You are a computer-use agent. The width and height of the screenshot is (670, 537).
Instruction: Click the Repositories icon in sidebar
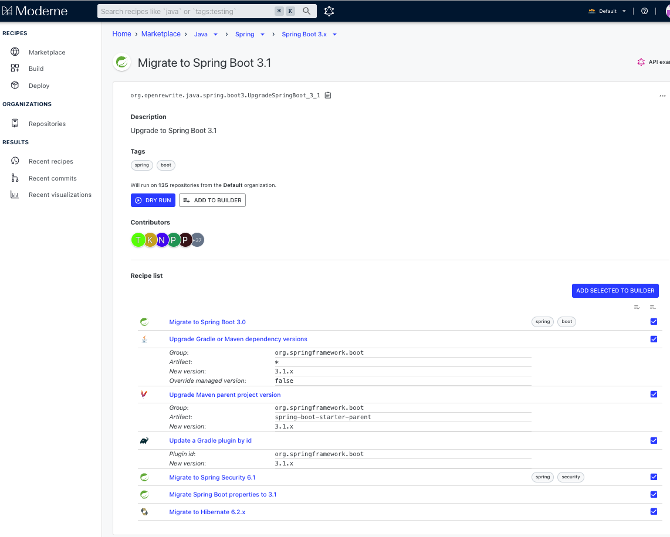tap(15, 123)
